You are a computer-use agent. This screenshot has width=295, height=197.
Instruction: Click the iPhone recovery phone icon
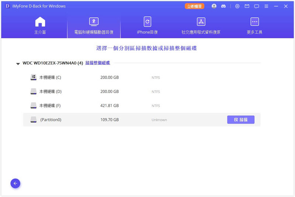click(x=147, y=22)
